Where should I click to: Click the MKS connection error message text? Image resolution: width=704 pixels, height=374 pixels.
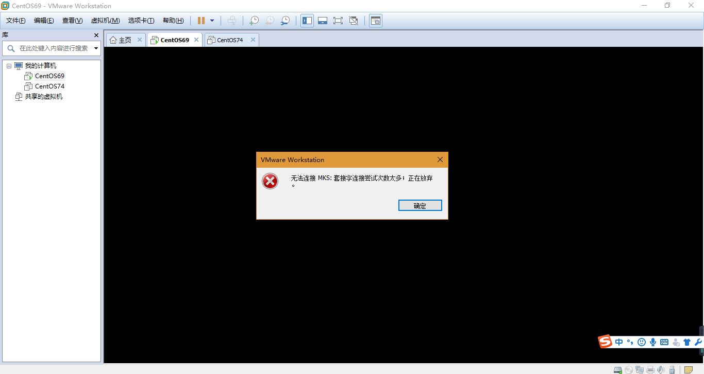click(362, 182)
